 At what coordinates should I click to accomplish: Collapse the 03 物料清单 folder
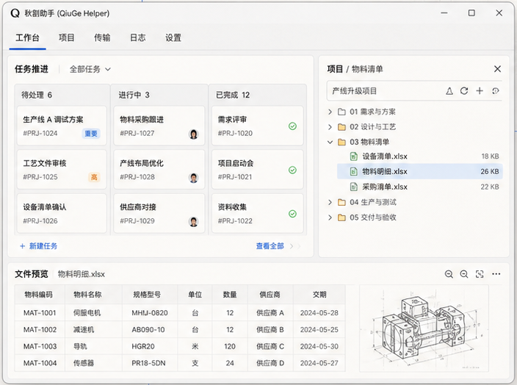[330, 143]
